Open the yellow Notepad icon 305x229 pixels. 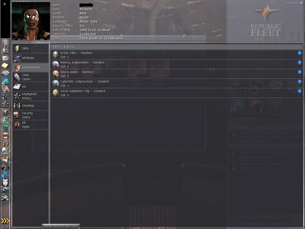(x=5, y=66)
